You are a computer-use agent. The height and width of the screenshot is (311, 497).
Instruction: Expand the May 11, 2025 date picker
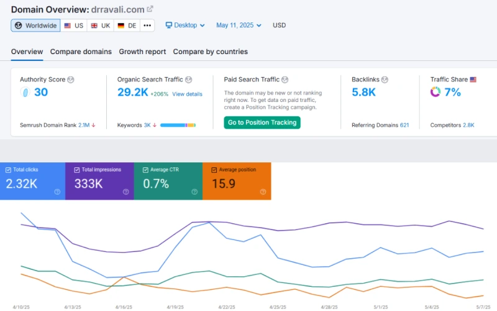[239, 26]
